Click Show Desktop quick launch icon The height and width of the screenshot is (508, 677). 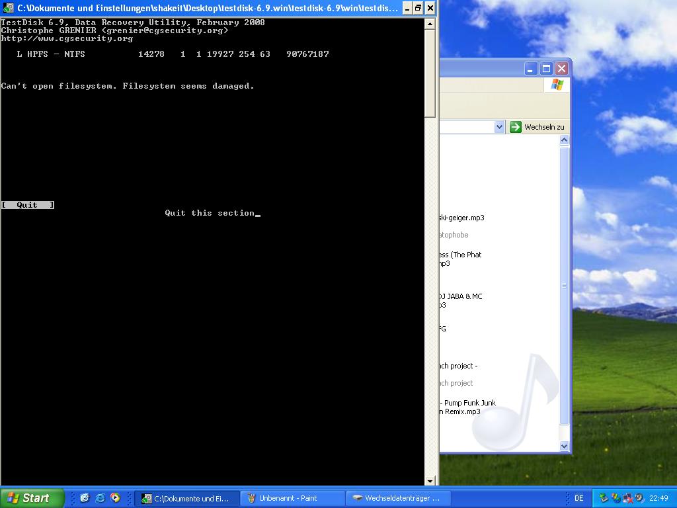tap(85, 498)
